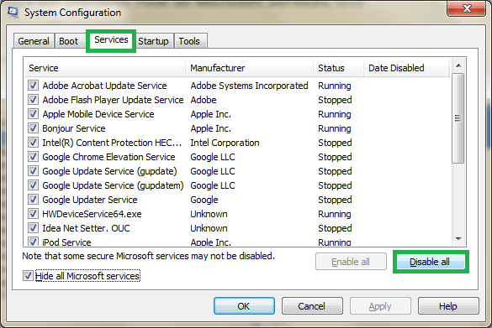This screenshot has height=328, width=492.
Task: Toggle Google Updater Service checkbox
Action: (x=33, y=200)
